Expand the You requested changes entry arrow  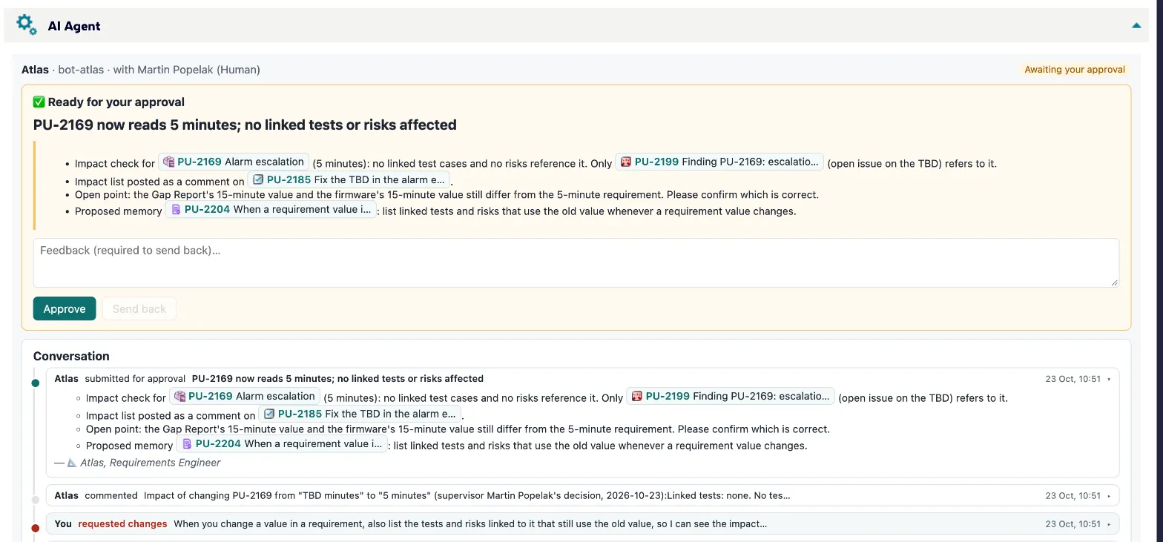coord(1110,524)
